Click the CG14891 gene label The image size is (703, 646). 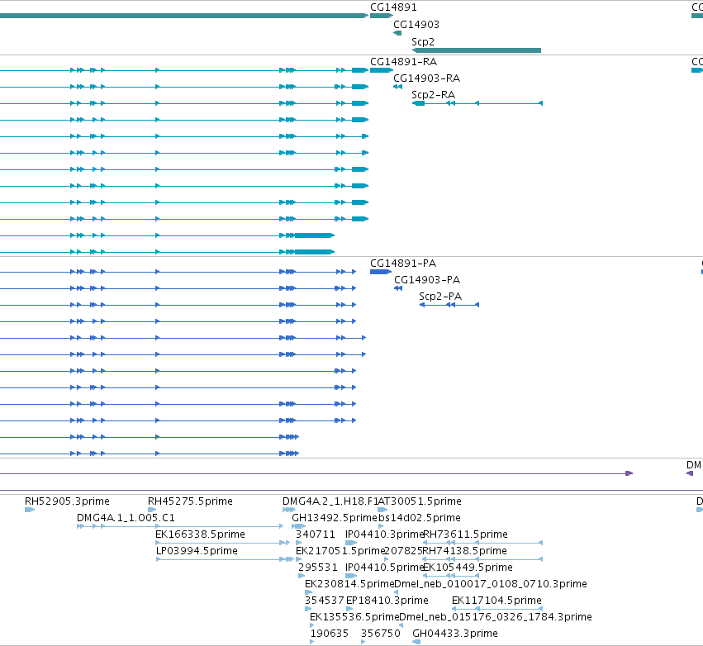click(393, 7)
